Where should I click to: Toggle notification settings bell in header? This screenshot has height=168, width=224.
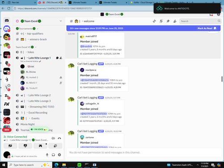[161, 21]
